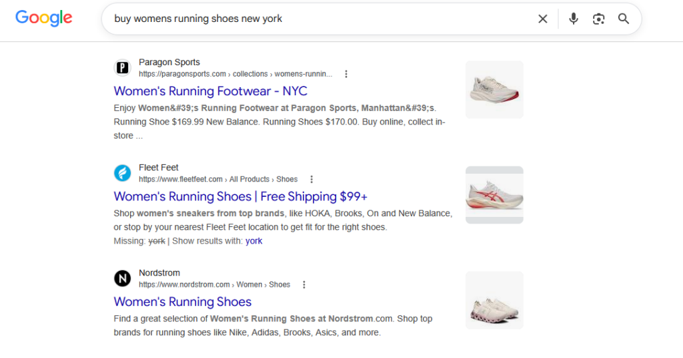Click the Fleet Feet favicon
The width and height of the screenshot is (683, 358).
coord(123,173)
